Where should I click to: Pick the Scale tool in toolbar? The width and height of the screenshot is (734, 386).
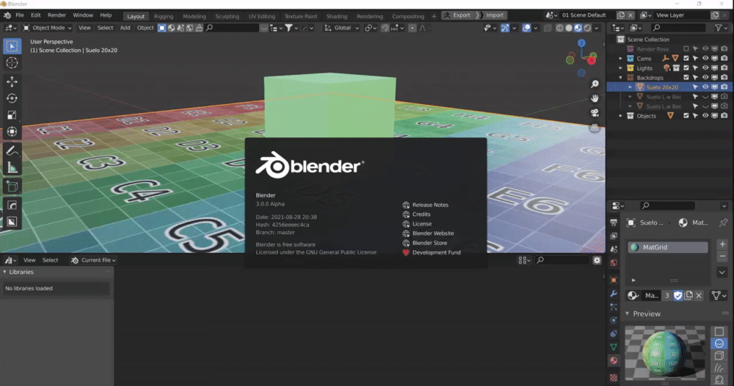click(x=12, y=115)
